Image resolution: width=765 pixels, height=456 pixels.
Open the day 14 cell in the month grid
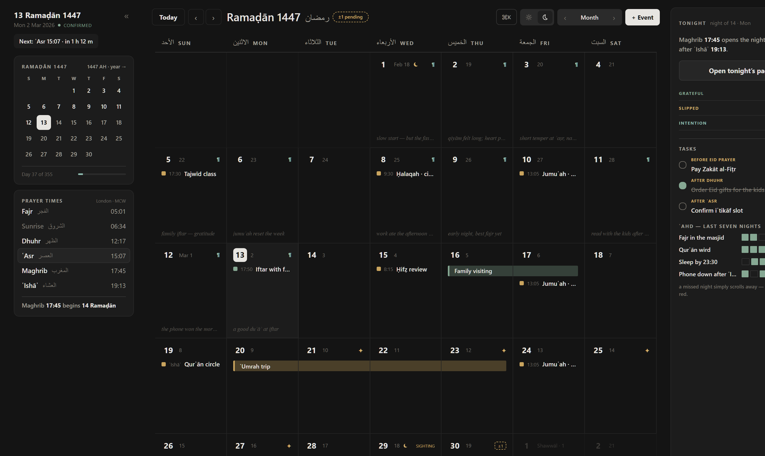click(x=334, y=290)
